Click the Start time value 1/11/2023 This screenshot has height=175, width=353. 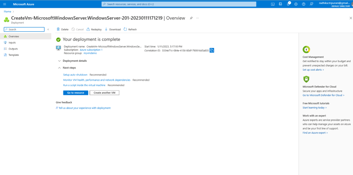pos(170,47)
